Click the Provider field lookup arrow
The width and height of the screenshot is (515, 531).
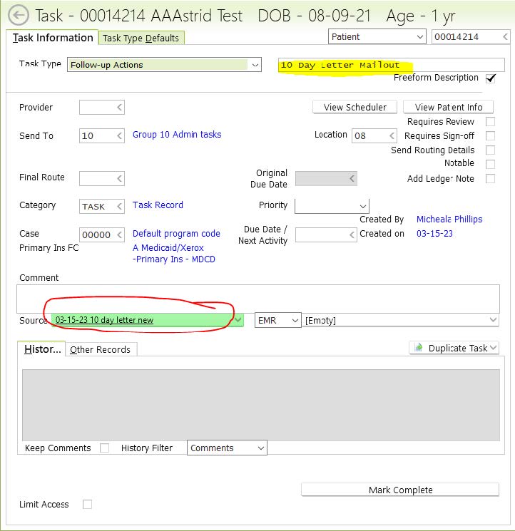point(119,108)
